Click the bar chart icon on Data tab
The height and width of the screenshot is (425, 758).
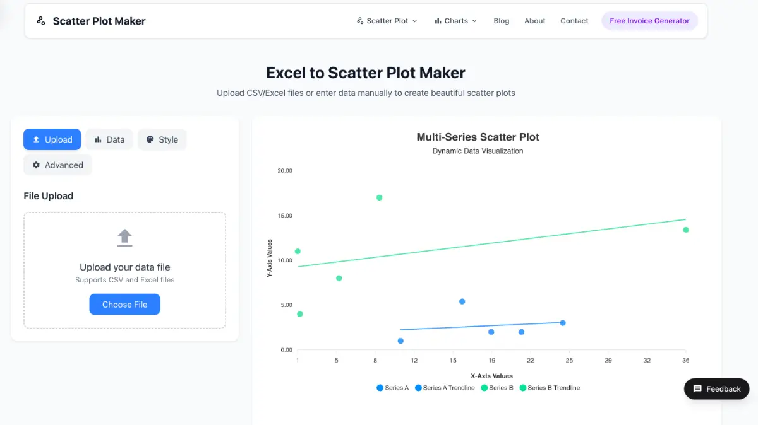pyautogui.click(x=98, y=139)
